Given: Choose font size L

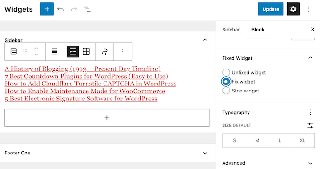Looking at the screenshot, I should pos(280,140).
